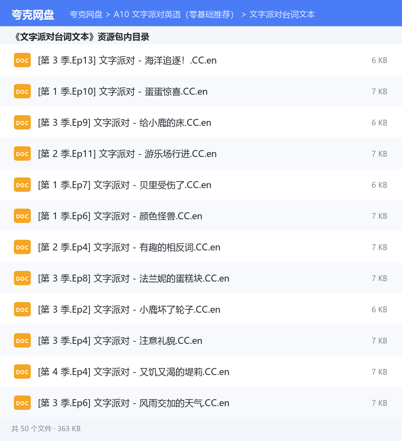Click the 6 KB size of 海洋追逐 file
This screenshot has width=402, height=441.
pos(379,60)
